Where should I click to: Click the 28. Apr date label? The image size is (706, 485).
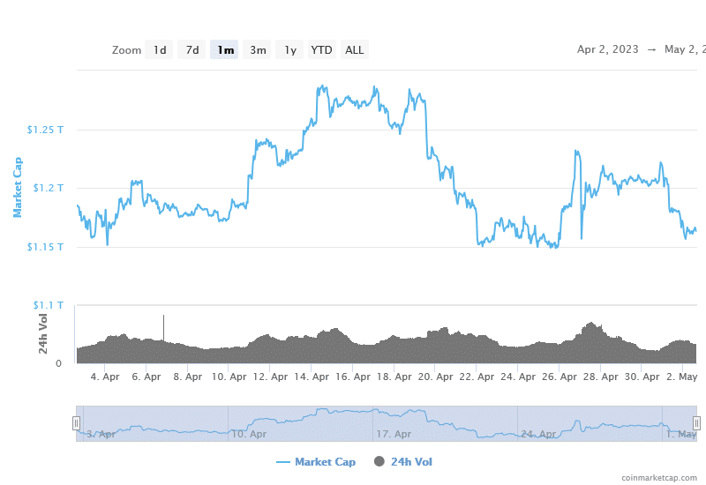(601, 377)
